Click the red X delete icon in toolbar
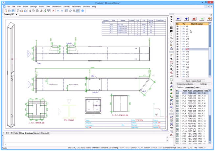The image size is (215, 151). click(x=54, y=11)
